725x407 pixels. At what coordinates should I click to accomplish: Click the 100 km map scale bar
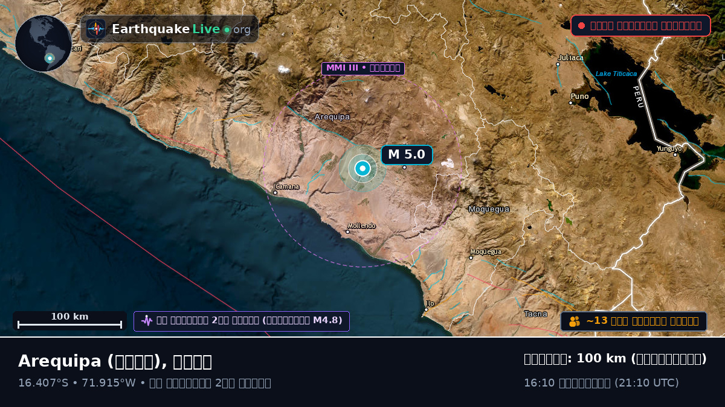point(69,321)
